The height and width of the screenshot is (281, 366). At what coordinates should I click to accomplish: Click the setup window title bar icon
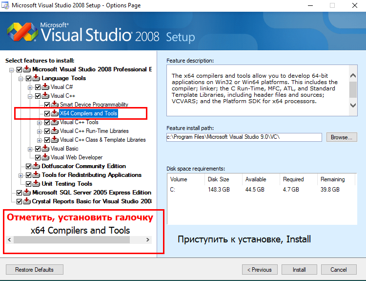click(5, 5)
